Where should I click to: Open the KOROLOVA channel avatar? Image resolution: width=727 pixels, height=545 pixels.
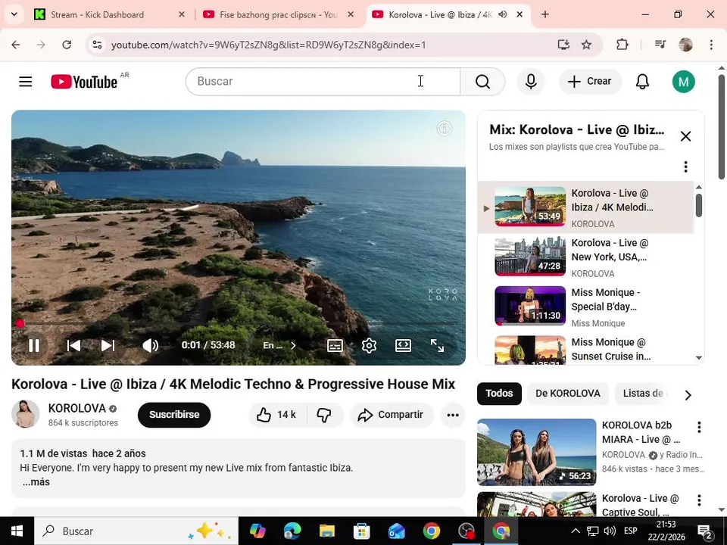[25, 414]
